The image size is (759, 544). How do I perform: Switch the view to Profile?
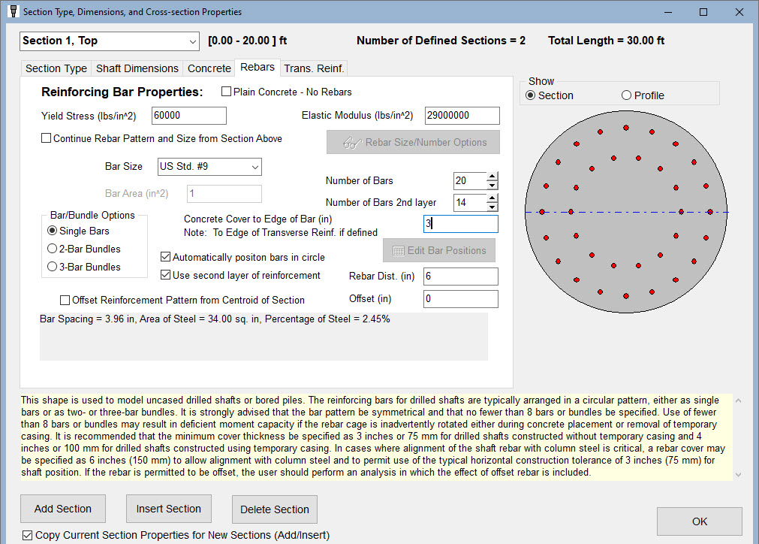(x=626, y=95)
